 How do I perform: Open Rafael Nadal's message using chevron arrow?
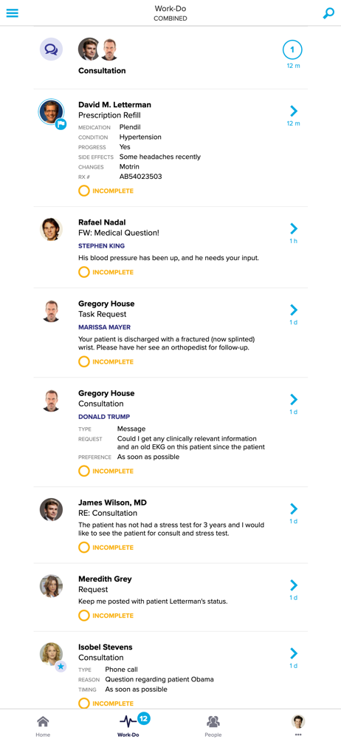click(x=294, y=228)
